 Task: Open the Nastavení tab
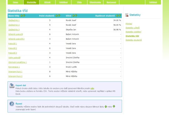coord(111,2)
